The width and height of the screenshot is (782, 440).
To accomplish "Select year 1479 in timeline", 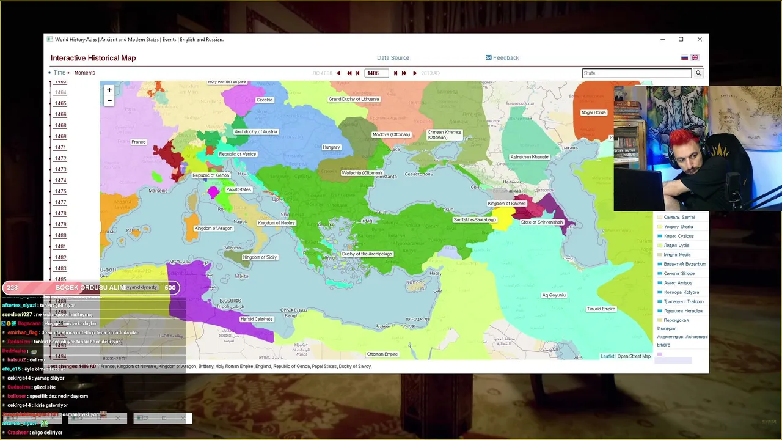I will pos(60,225).
